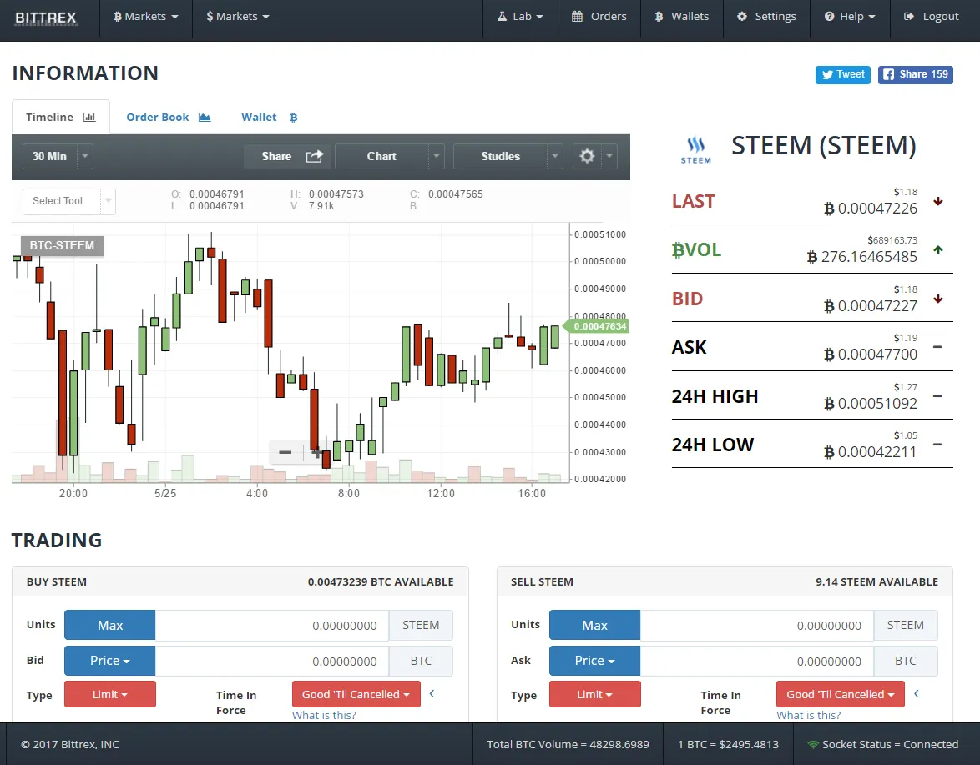Click Logout in the top bar
Screen dimensions: 980x765
coord(932,17)
